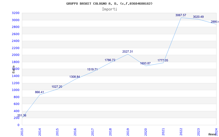Click the 800 y-axis value

click(x=16, y=97)
